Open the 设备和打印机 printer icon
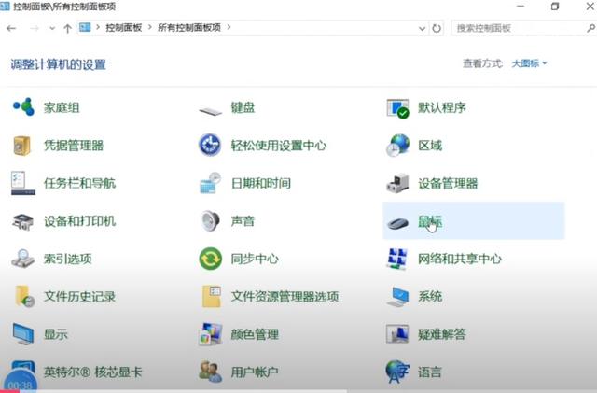This screenshot has height=393, width=597. coord(22,221)
